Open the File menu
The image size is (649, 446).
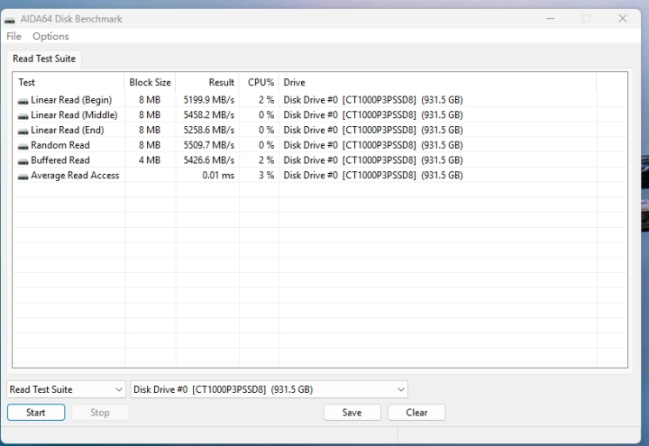pos(14,36)
